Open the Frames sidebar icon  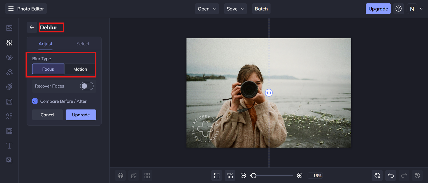coord(9,102)
